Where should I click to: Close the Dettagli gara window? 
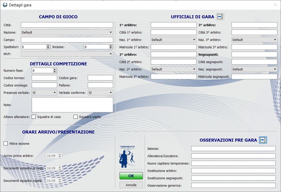click(x=275, y=5)
